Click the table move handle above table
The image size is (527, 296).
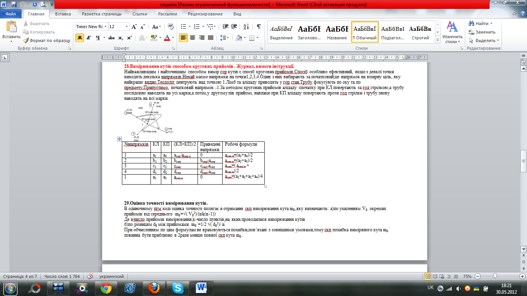119,139
